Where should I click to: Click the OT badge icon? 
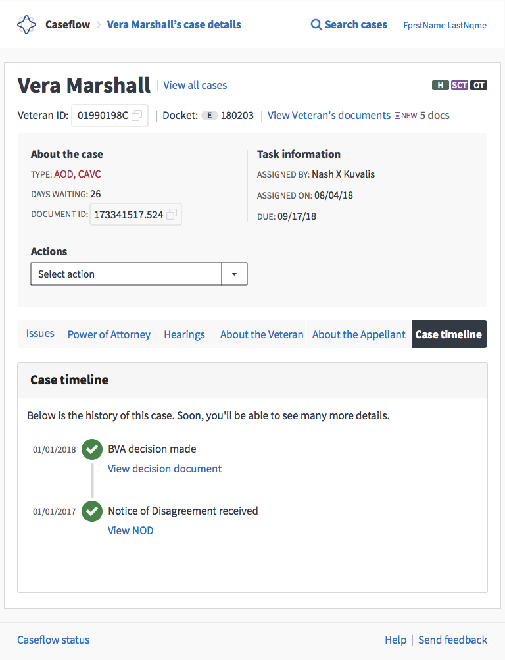click(479, 85)
